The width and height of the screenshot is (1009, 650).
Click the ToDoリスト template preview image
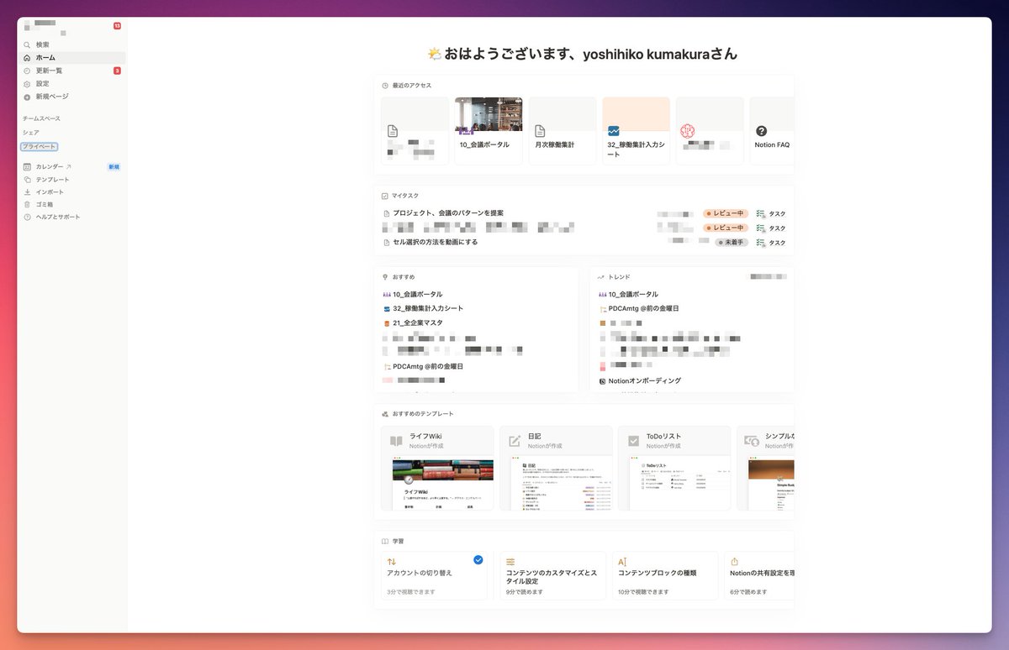pos(679,483)
